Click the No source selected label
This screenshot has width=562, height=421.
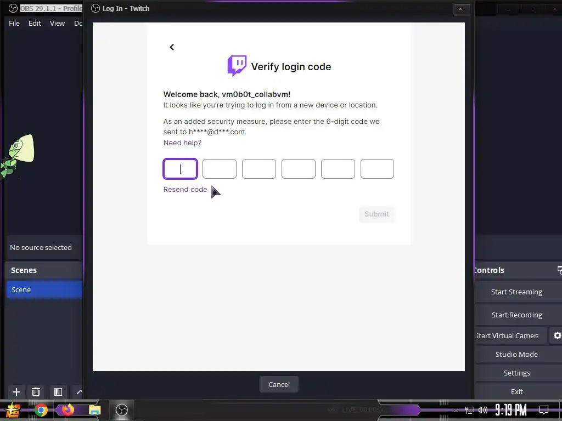point(41,247)
